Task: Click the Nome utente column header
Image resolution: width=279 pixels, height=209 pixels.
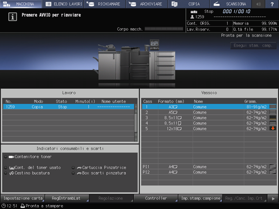Action: point(113,101)
